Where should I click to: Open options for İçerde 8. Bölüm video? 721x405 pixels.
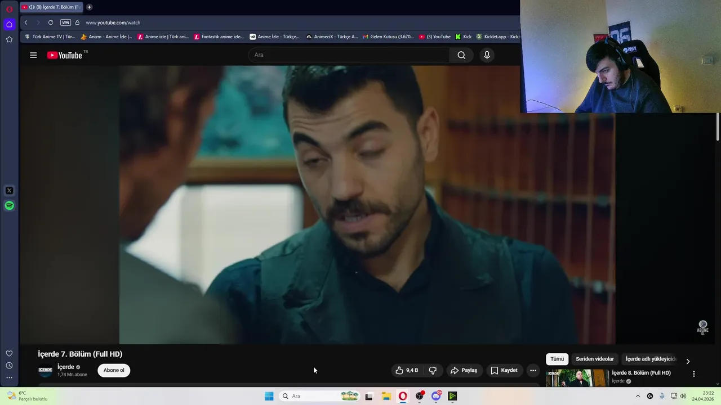coord(694,373)
